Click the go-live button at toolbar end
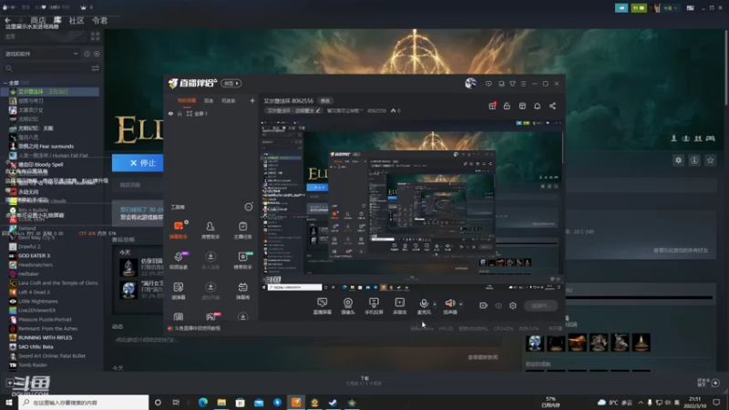Viewport: 729px width, 410px height. click(540, 306)
